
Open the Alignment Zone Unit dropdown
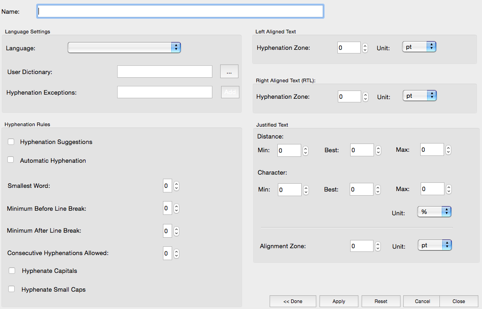click(434, 245)
